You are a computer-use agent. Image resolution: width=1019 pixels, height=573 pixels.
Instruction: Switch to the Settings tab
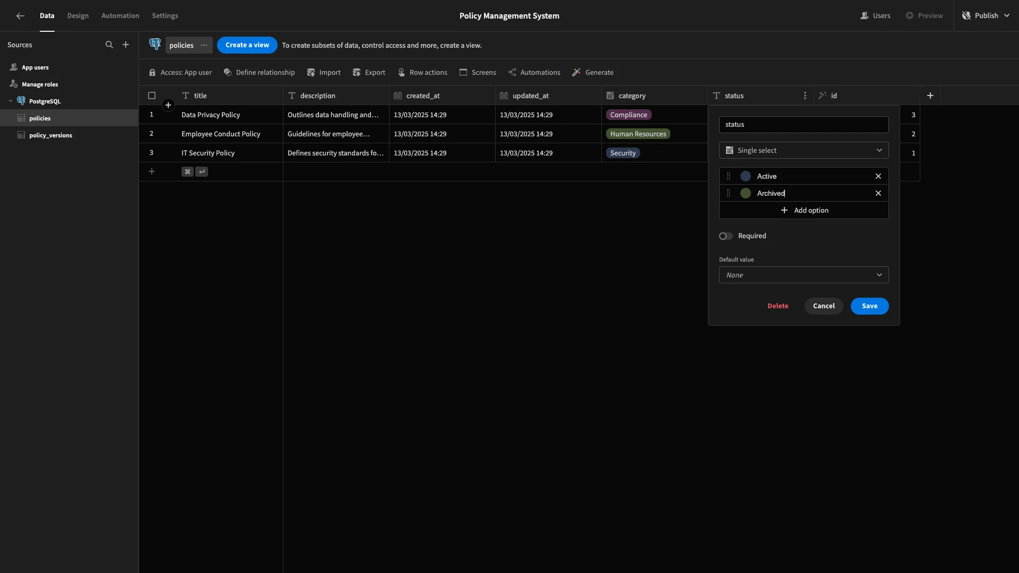pyautogui.click(x=165, y=16)
